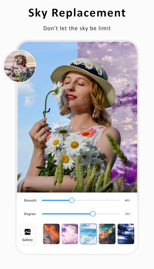
Task: Click the Smooth 40% value
Action: [127, 200]
